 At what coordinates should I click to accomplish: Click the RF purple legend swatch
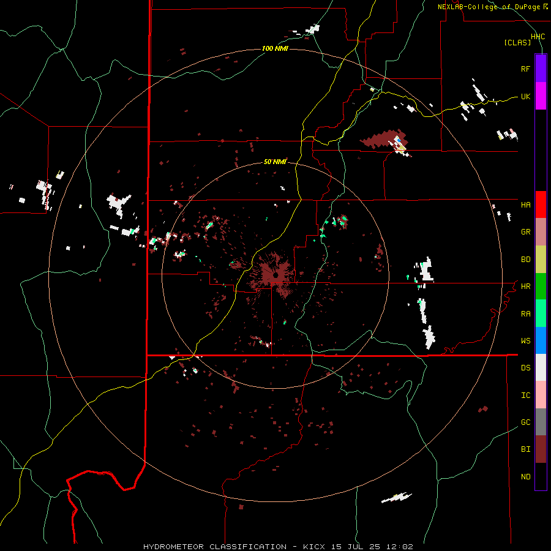pos(541,69)
